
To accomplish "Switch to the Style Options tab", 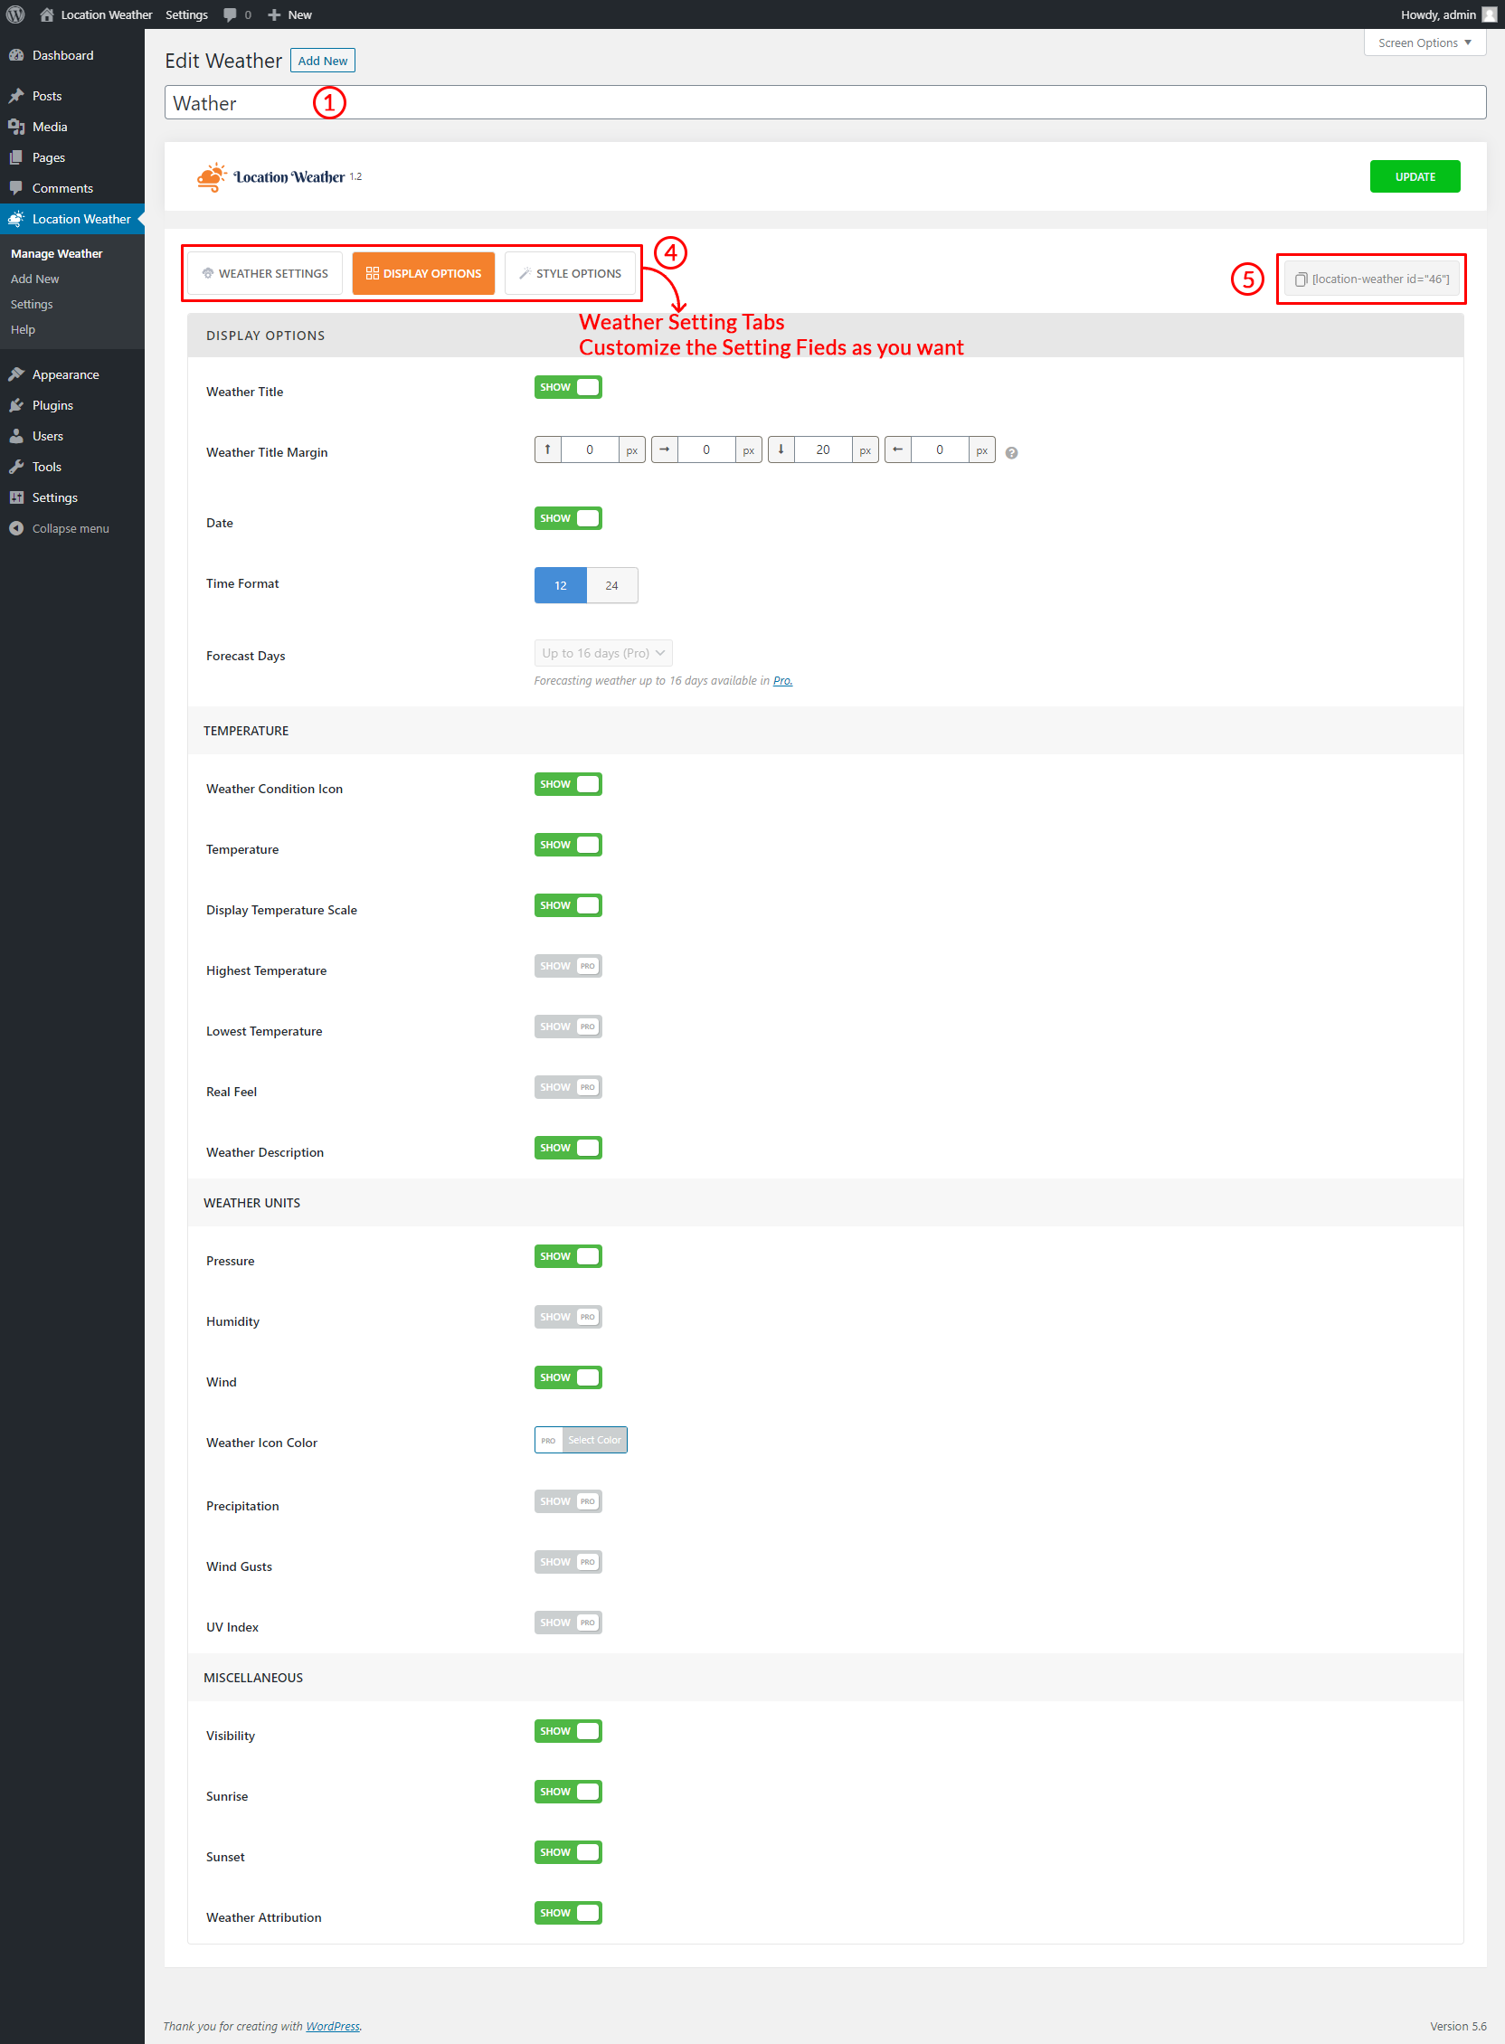I will click(x=570, y=273).
